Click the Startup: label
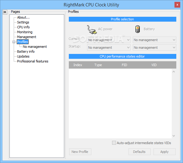Image resolution: width=183 pixels, height=163 pixels. click(75, 47)
